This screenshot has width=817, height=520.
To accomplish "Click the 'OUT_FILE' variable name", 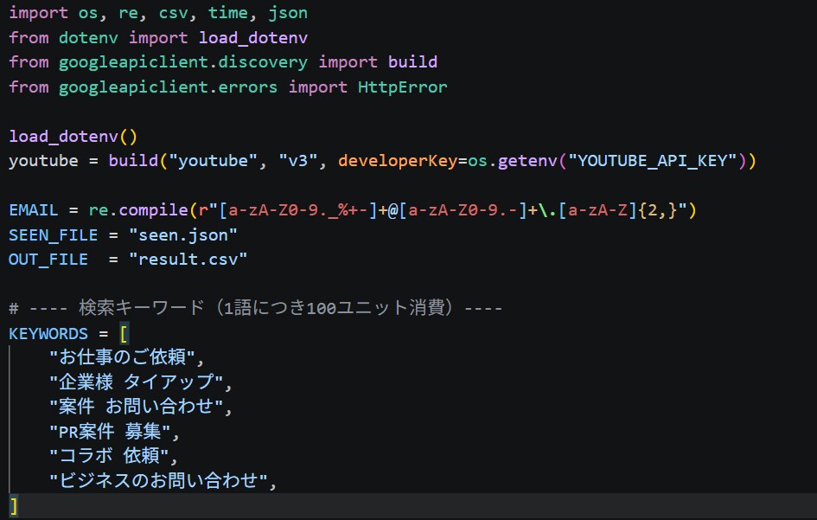I will click(x=48, y=260).
